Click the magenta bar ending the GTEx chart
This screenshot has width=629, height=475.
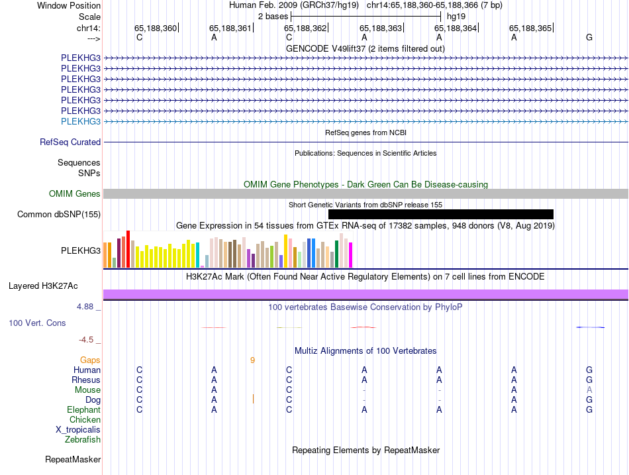click(351, 255)
